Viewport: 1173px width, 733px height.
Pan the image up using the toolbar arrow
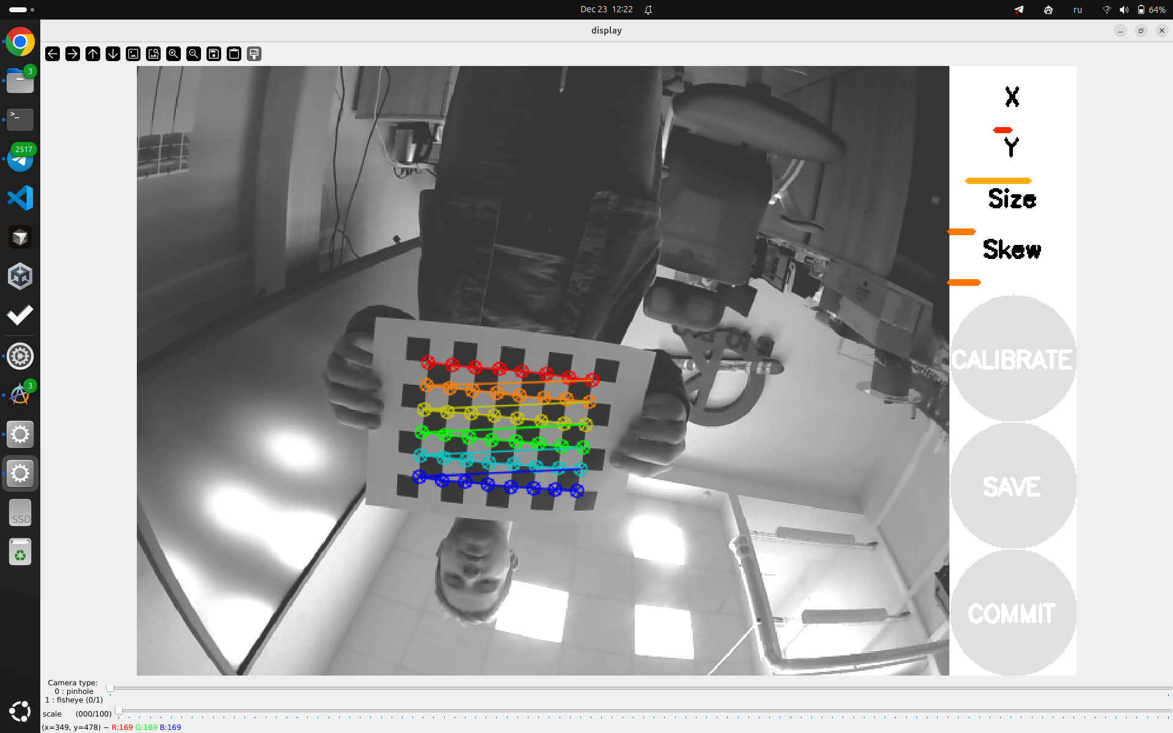point(92,54)
